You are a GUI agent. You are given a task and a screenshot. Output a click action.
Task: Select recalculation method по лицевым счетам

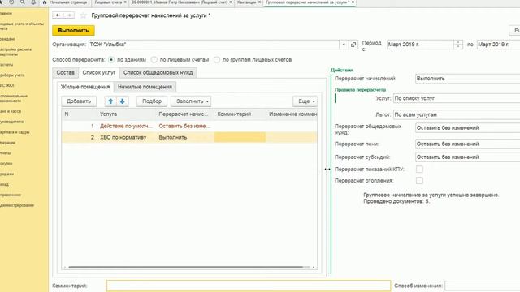tap(154, 60)
